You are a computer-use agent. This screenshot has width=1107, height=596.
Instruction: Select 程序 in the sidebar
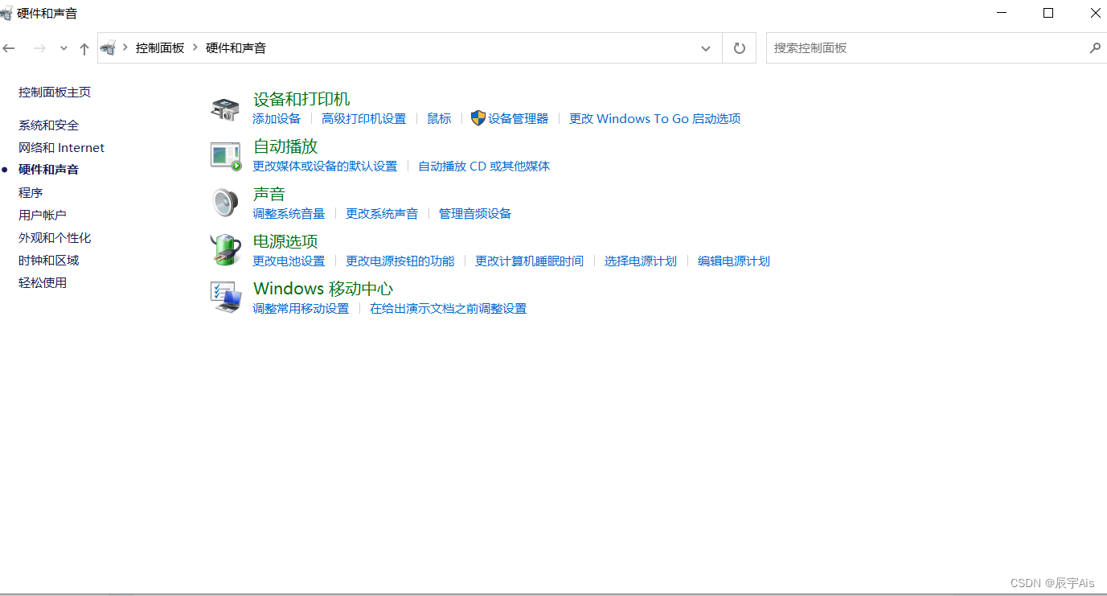point(31,193)
